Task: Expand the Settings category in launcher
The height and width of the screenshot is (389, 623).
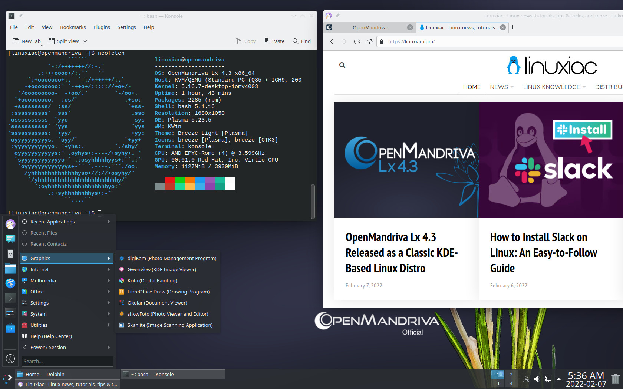Action: [67, 303]
